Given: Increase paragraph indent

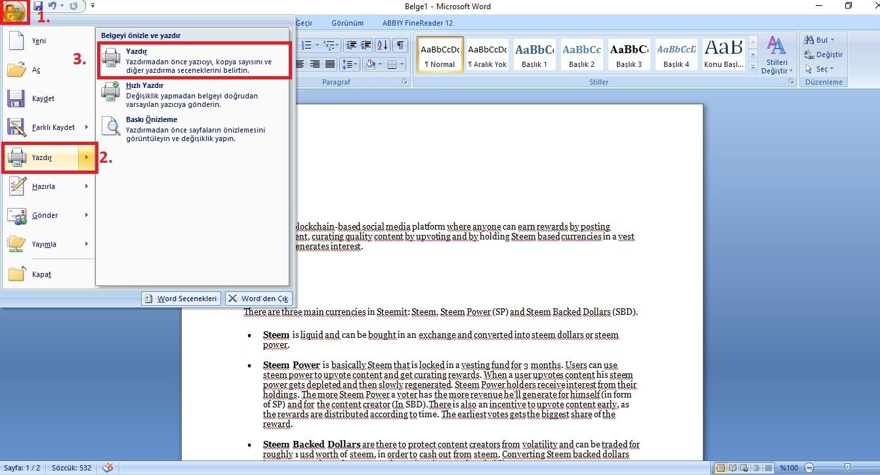Looking at the screenshot, I should [366, 45].
